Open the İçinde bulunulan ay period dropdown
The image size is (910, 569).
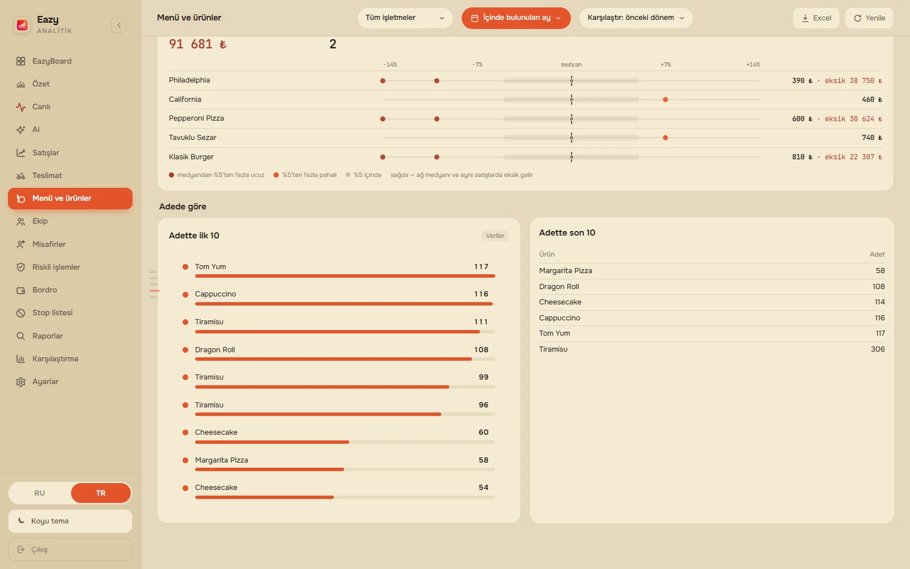coord(516,18)
